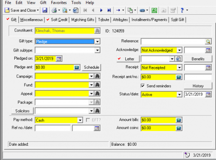Click the chain link toolbar icon
This screenshot has height=160, width=216.
142,10
